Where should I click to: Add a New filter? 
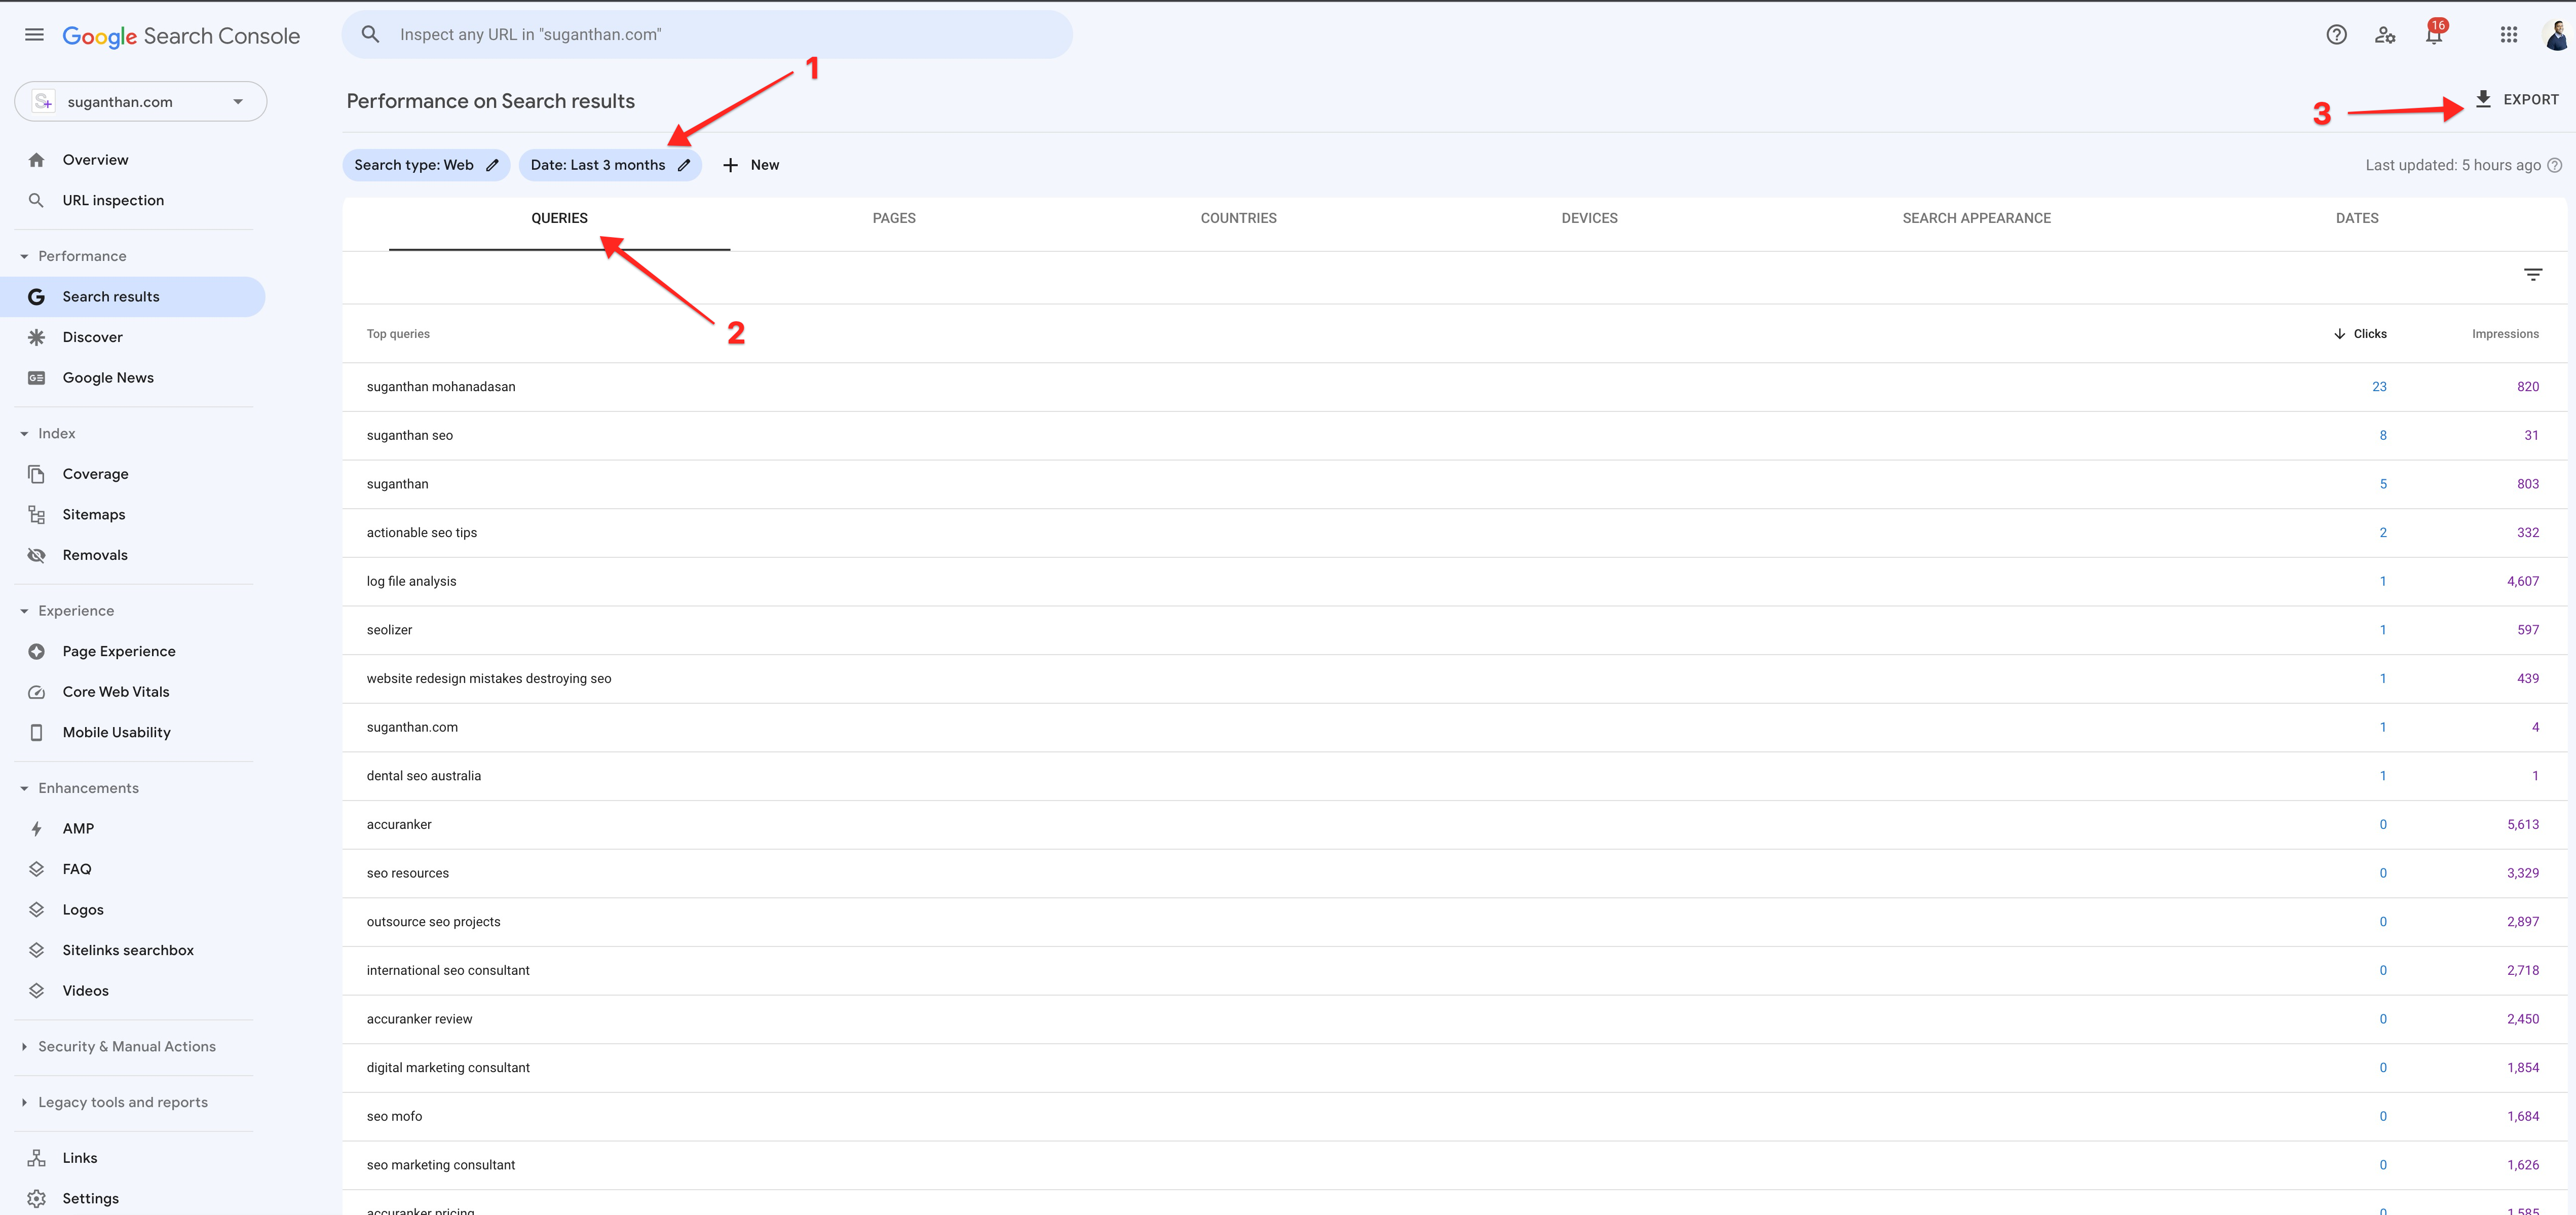click(x=751, y=165)
